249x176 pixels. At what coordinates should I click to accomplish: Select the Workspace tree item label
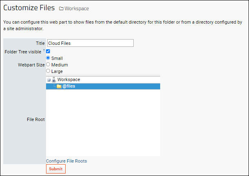click(x=68, y=79)
